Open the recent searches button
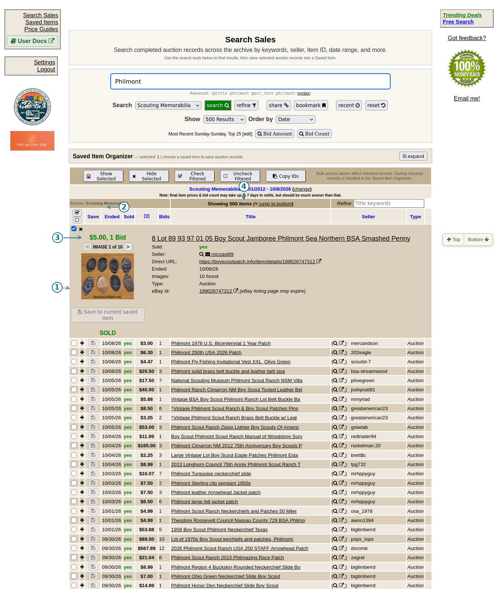 tap(349, 105)
